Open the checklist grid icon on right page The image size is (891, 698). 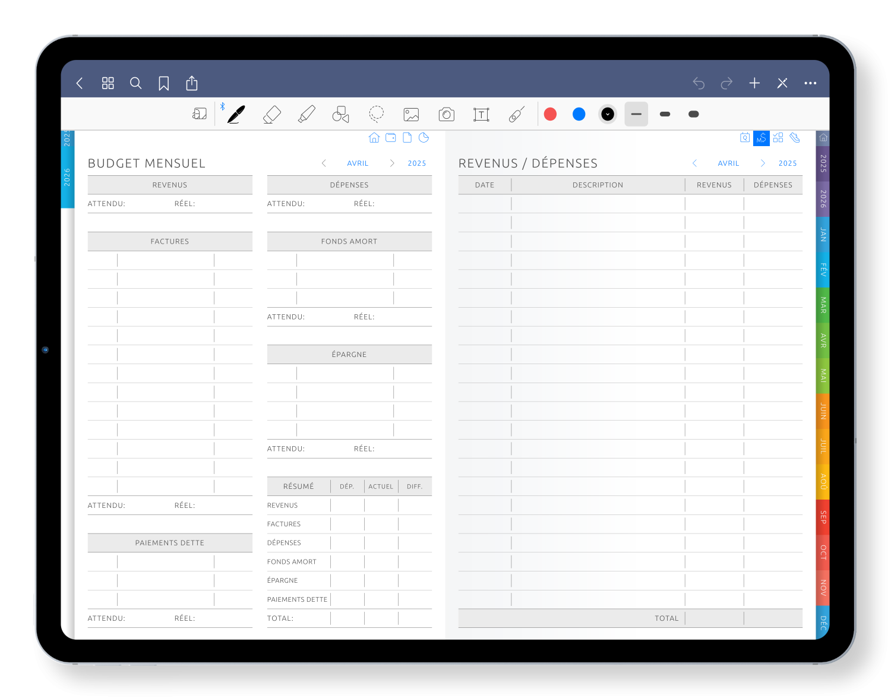[x=778, y=138]
